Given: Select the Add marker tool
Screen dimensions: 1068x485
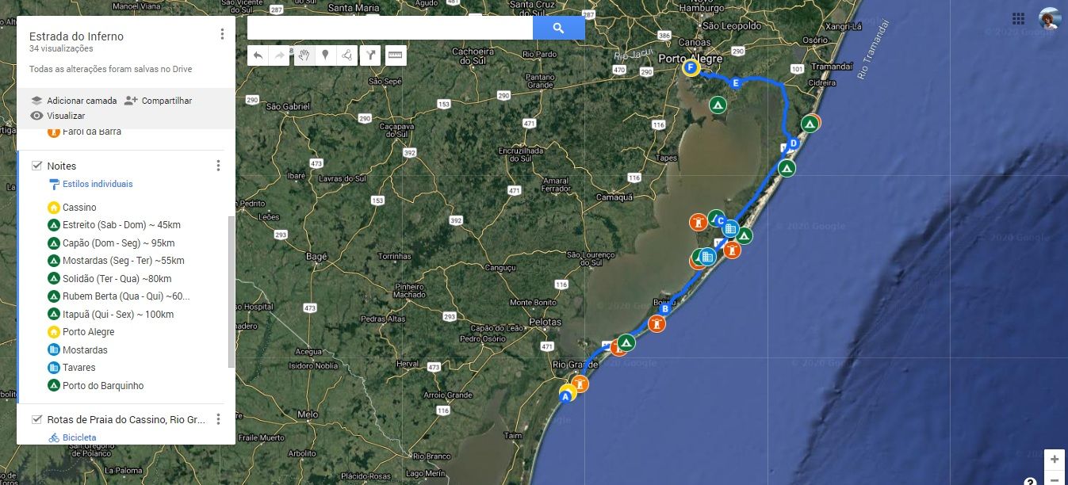Looking at the screenshot, I should pos(325,55).
